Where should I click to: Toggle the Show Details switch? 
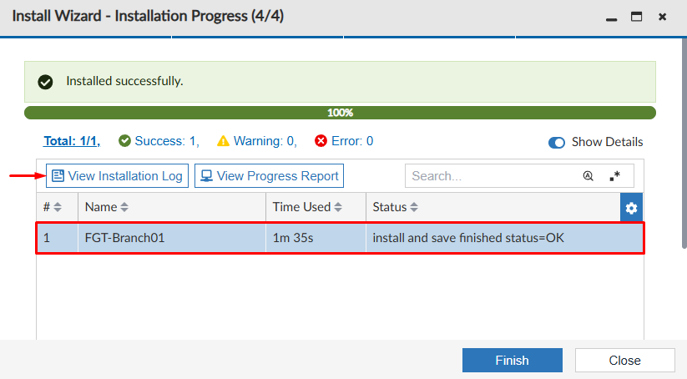(x=557, y=143)
